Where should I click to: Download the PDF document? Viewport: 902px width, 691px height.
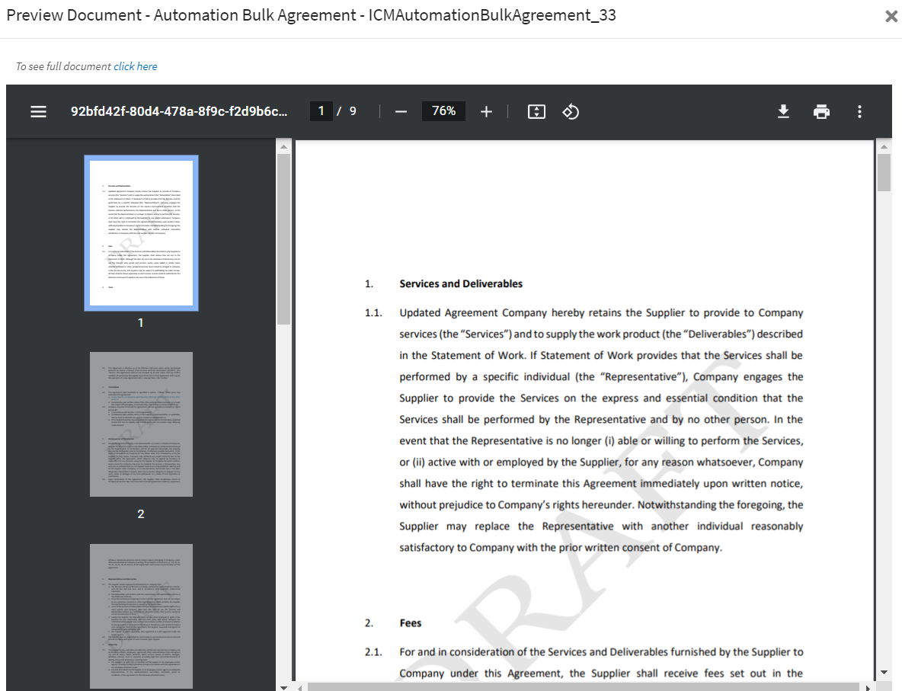783,112
